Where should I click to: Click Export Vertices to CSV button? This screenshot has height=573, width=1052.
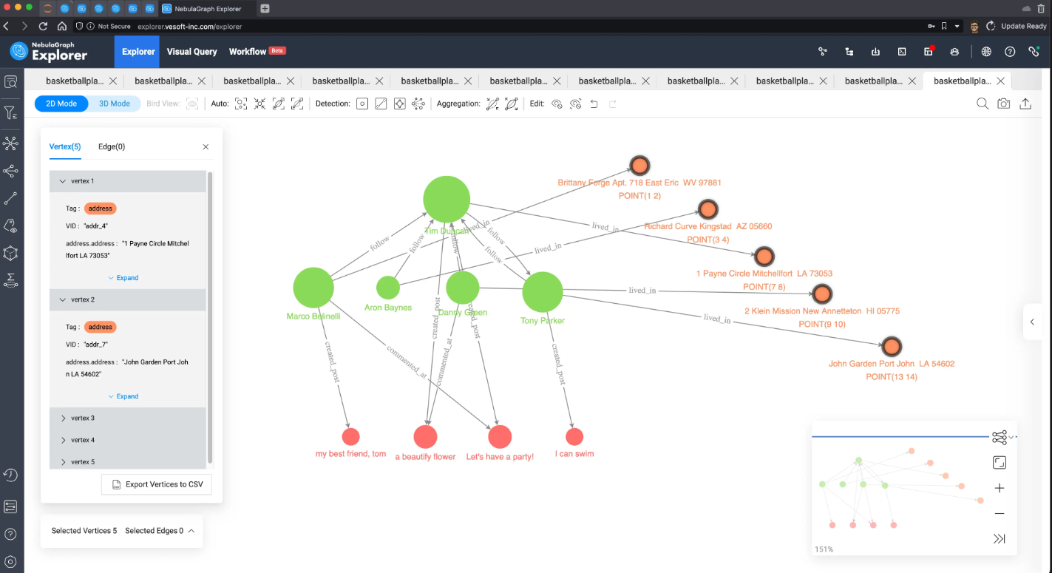tap(157, 484)
